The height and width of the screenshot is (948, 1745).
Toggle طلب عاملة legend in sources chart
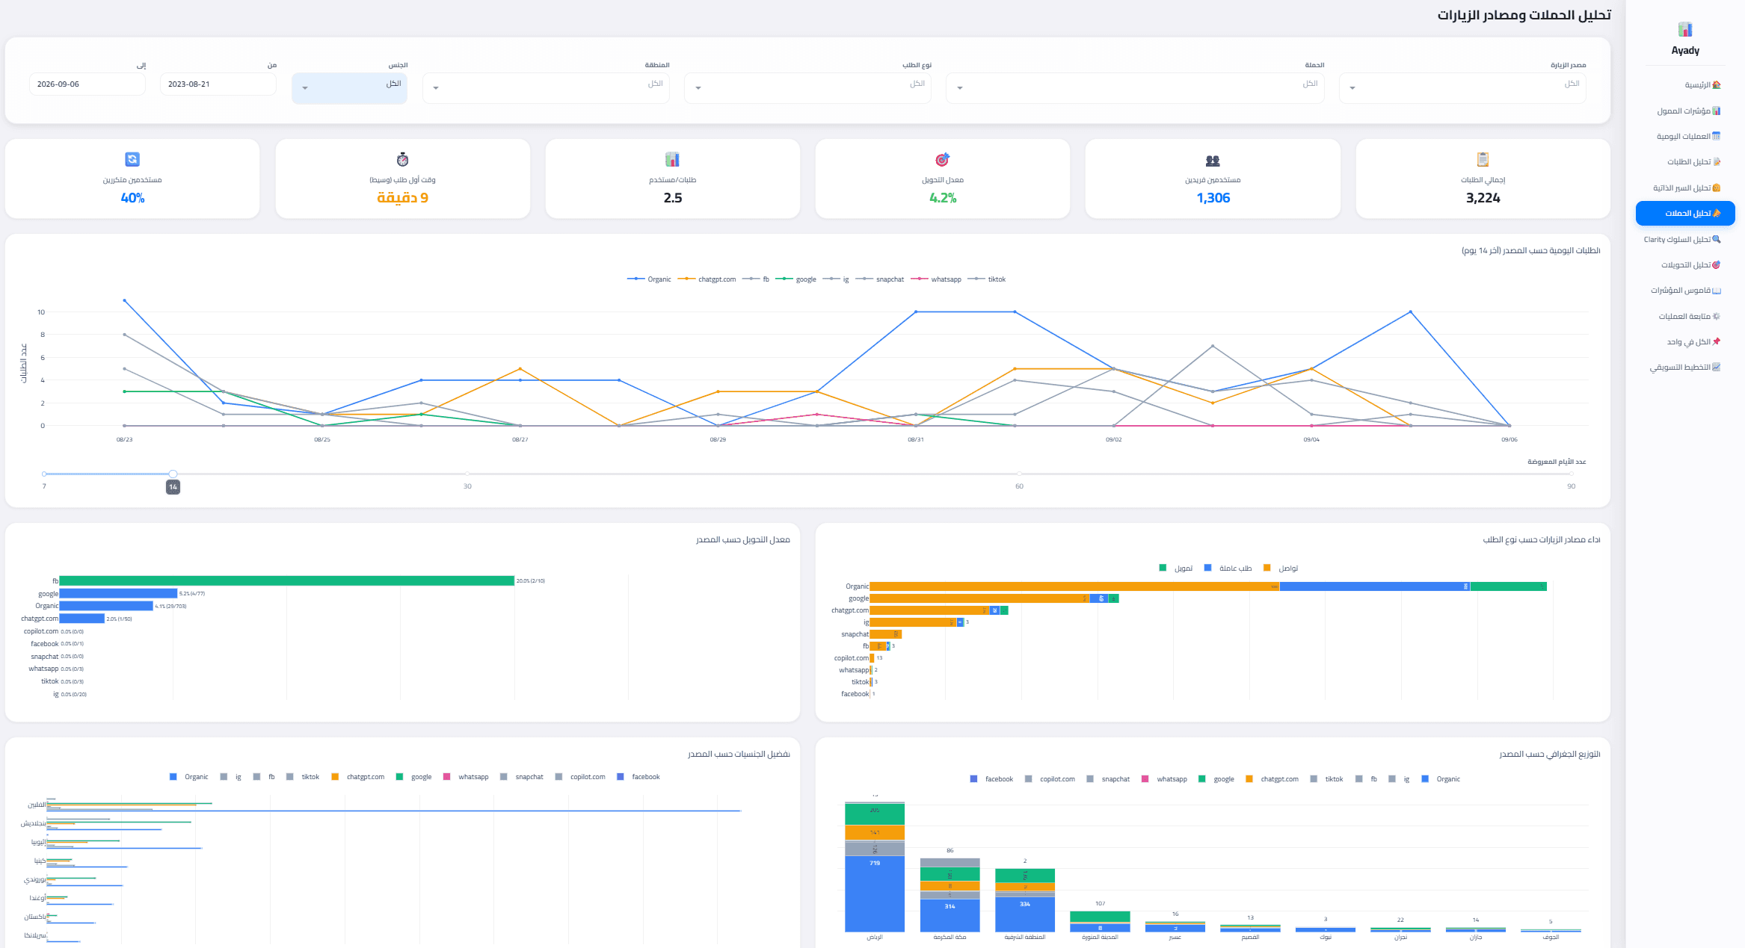[1228, 569]
